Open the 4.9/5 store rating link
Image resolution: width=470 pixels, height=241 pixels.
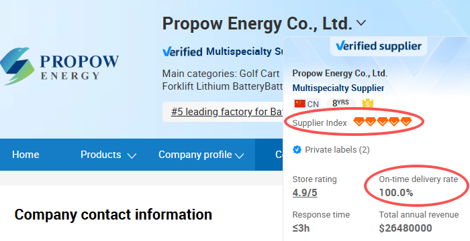pos(305,193)
